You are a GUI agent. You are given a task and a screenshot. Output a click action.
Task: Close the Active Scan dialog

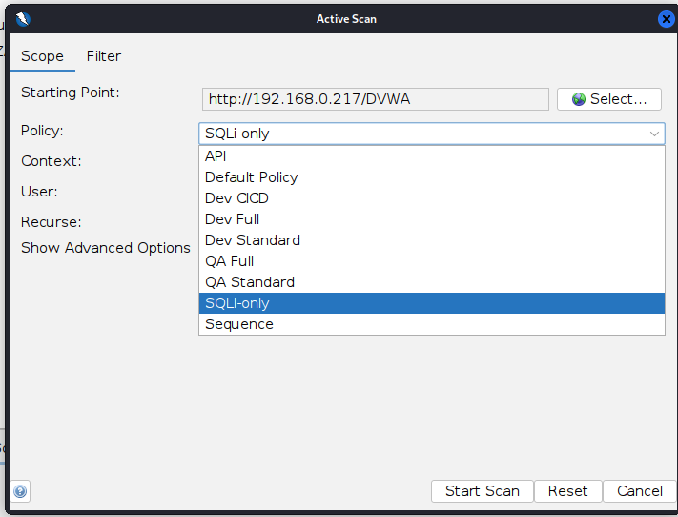coord(666,19)
